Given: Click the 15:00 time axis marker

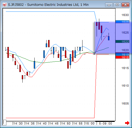Looking at the screenshot, I should [x=90, y=123].
